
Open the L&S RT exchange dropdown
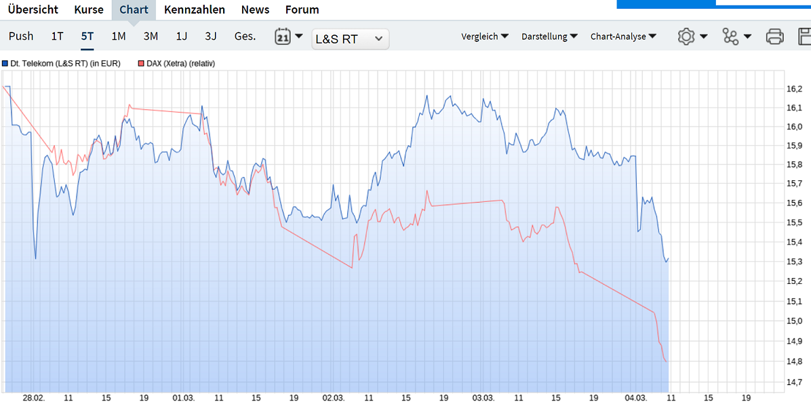click(x=350, y=39)
